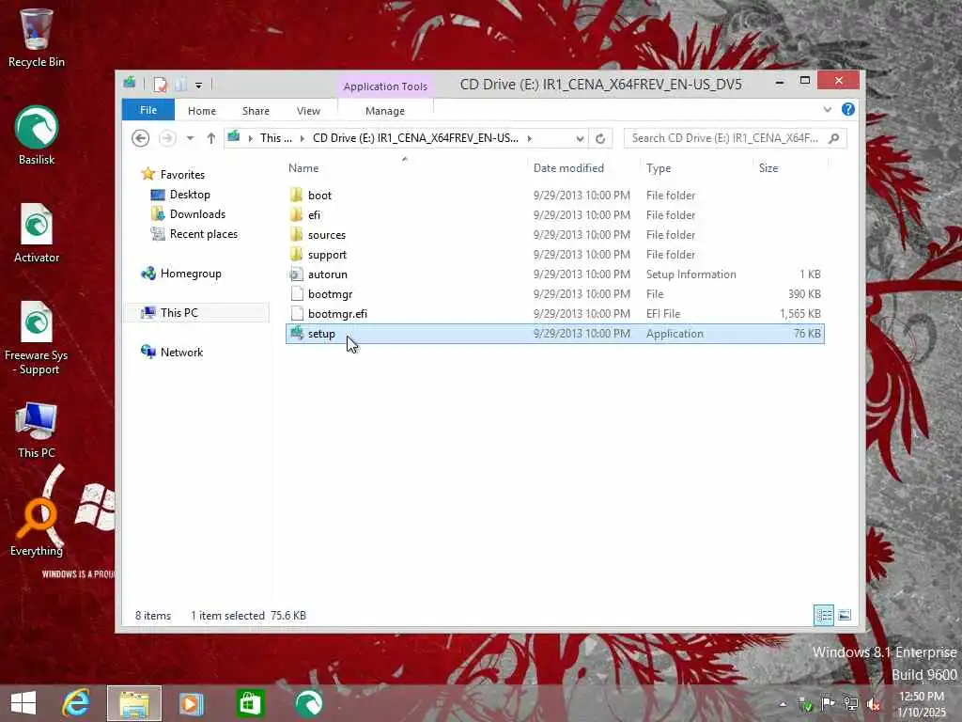
Task: Switch to details view layout
Action: point(823,615)
